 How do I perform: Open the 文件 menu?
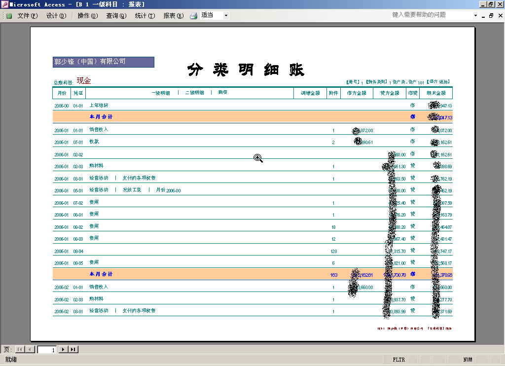[x=27, y=16]
